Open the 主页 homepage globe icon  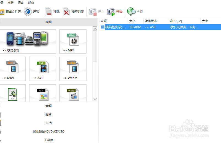click(x=131, y=12)
